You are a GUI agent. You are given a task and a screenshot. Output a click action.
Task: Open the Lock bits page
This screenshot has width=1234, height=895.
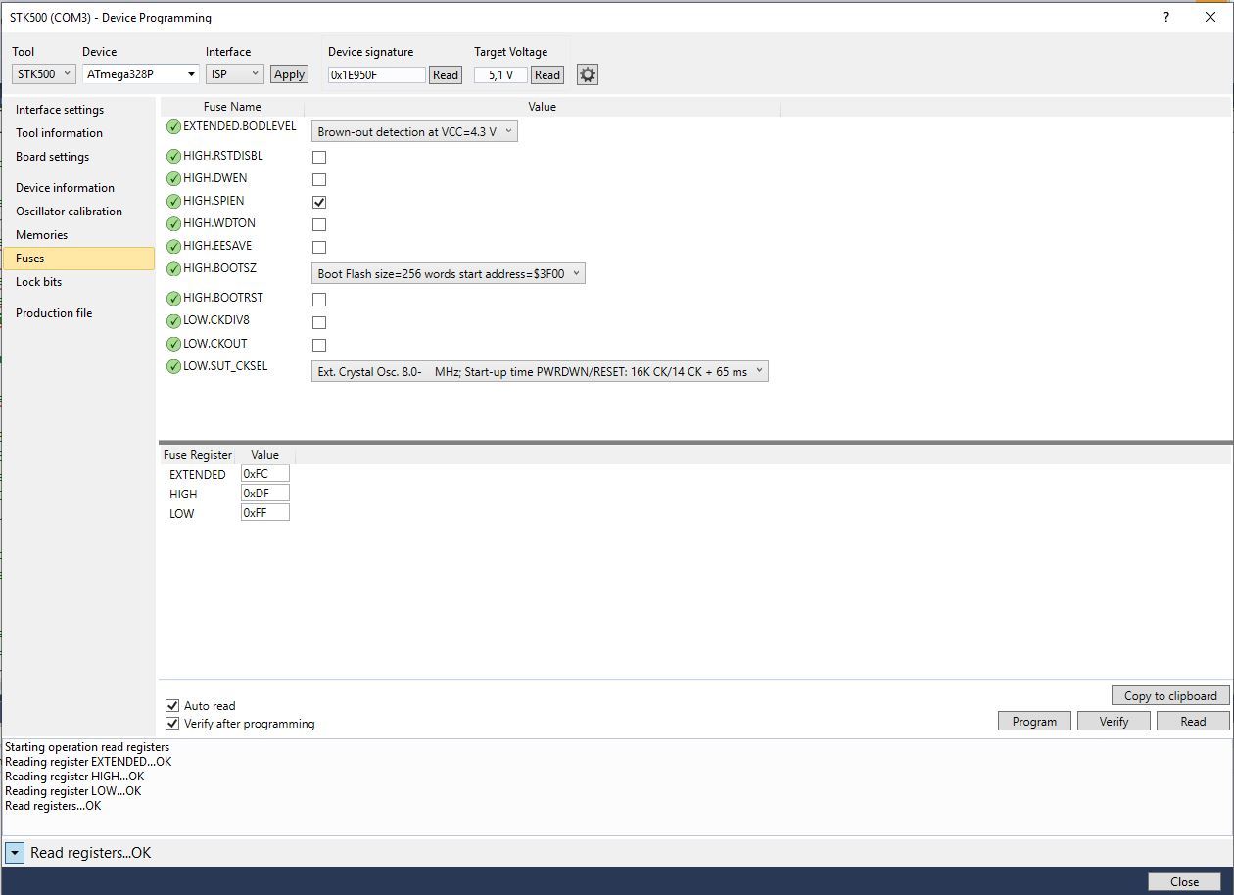point(38,282)
